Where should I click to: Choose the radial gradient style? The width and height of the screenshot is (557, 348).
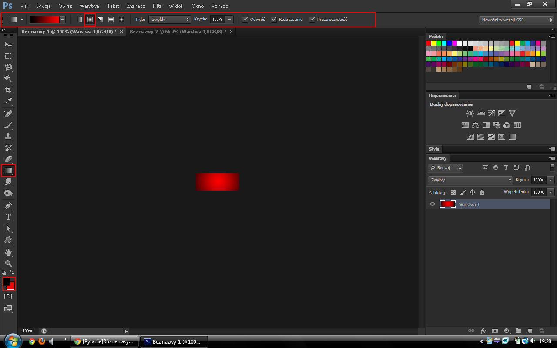(x=90, y=20)
